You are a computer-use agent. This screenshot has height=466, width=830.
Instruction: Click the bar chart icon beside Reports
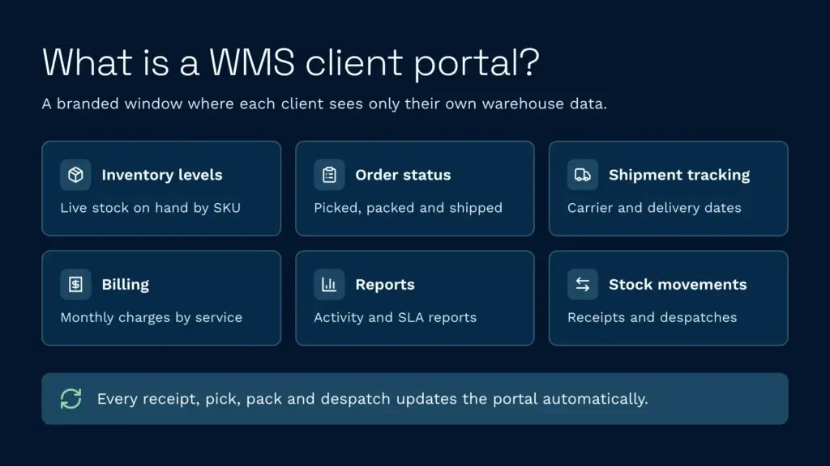pos(329,284)
